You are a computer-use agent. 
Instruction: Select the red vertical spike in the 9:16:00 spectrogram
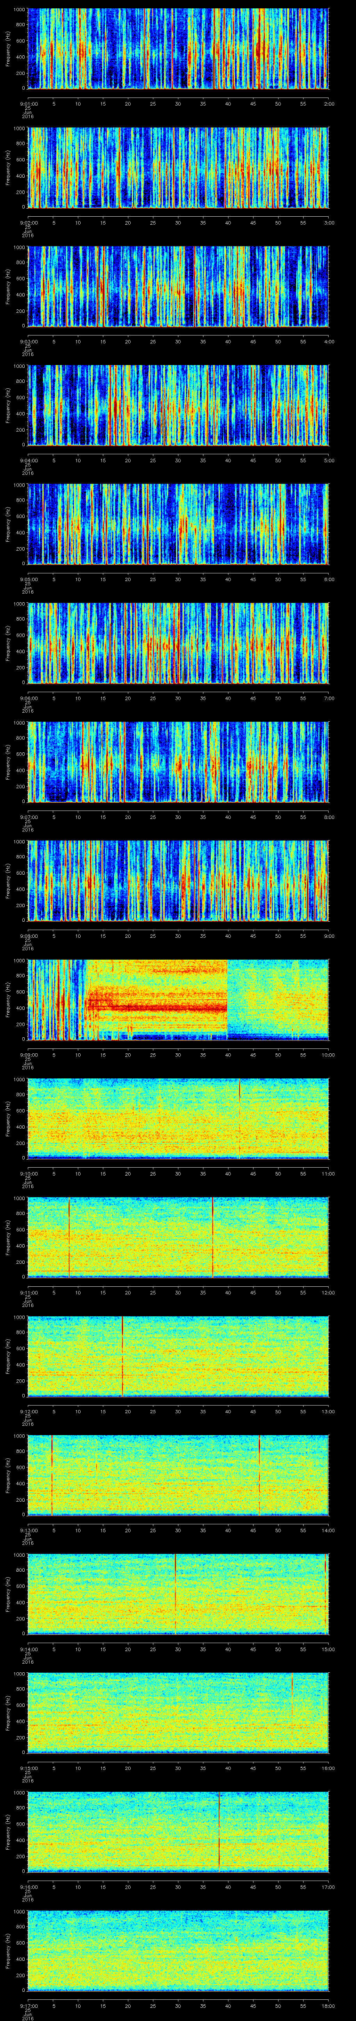[219, 1831]
